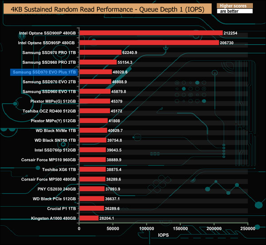Click the 48028.6 value label
Screen dimensions: 266x245
click(120, 72)
